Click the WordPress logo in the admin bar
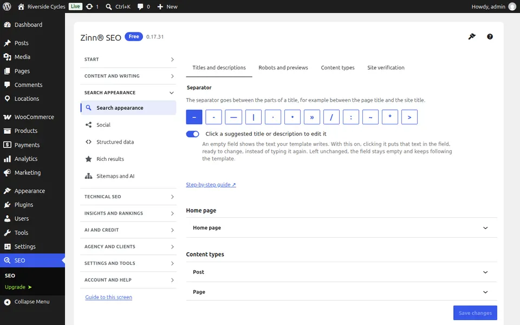This screenshot has height=325, width=520. coord(7,6)
